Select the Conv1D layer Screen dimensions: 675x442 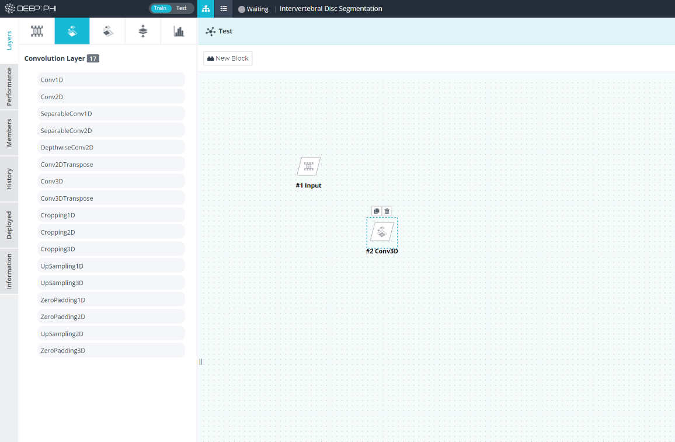click(x=111, y=79)
